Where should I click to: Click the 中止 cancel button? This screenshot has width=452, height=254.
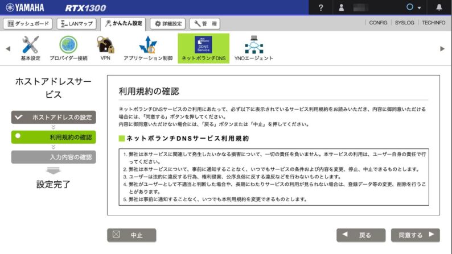(x=132, y=235)
